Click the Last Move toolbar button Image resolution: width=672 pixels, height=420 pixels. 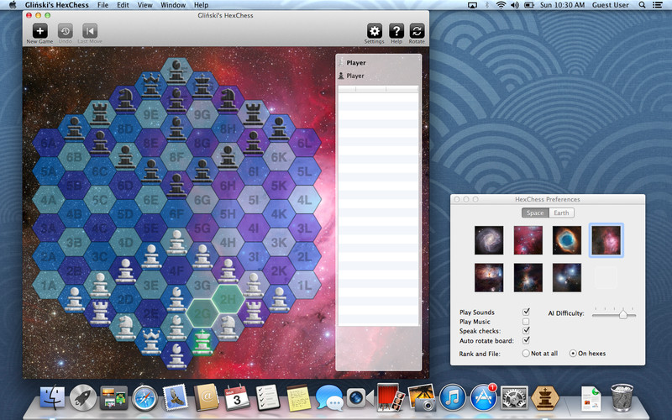(90, 34)
